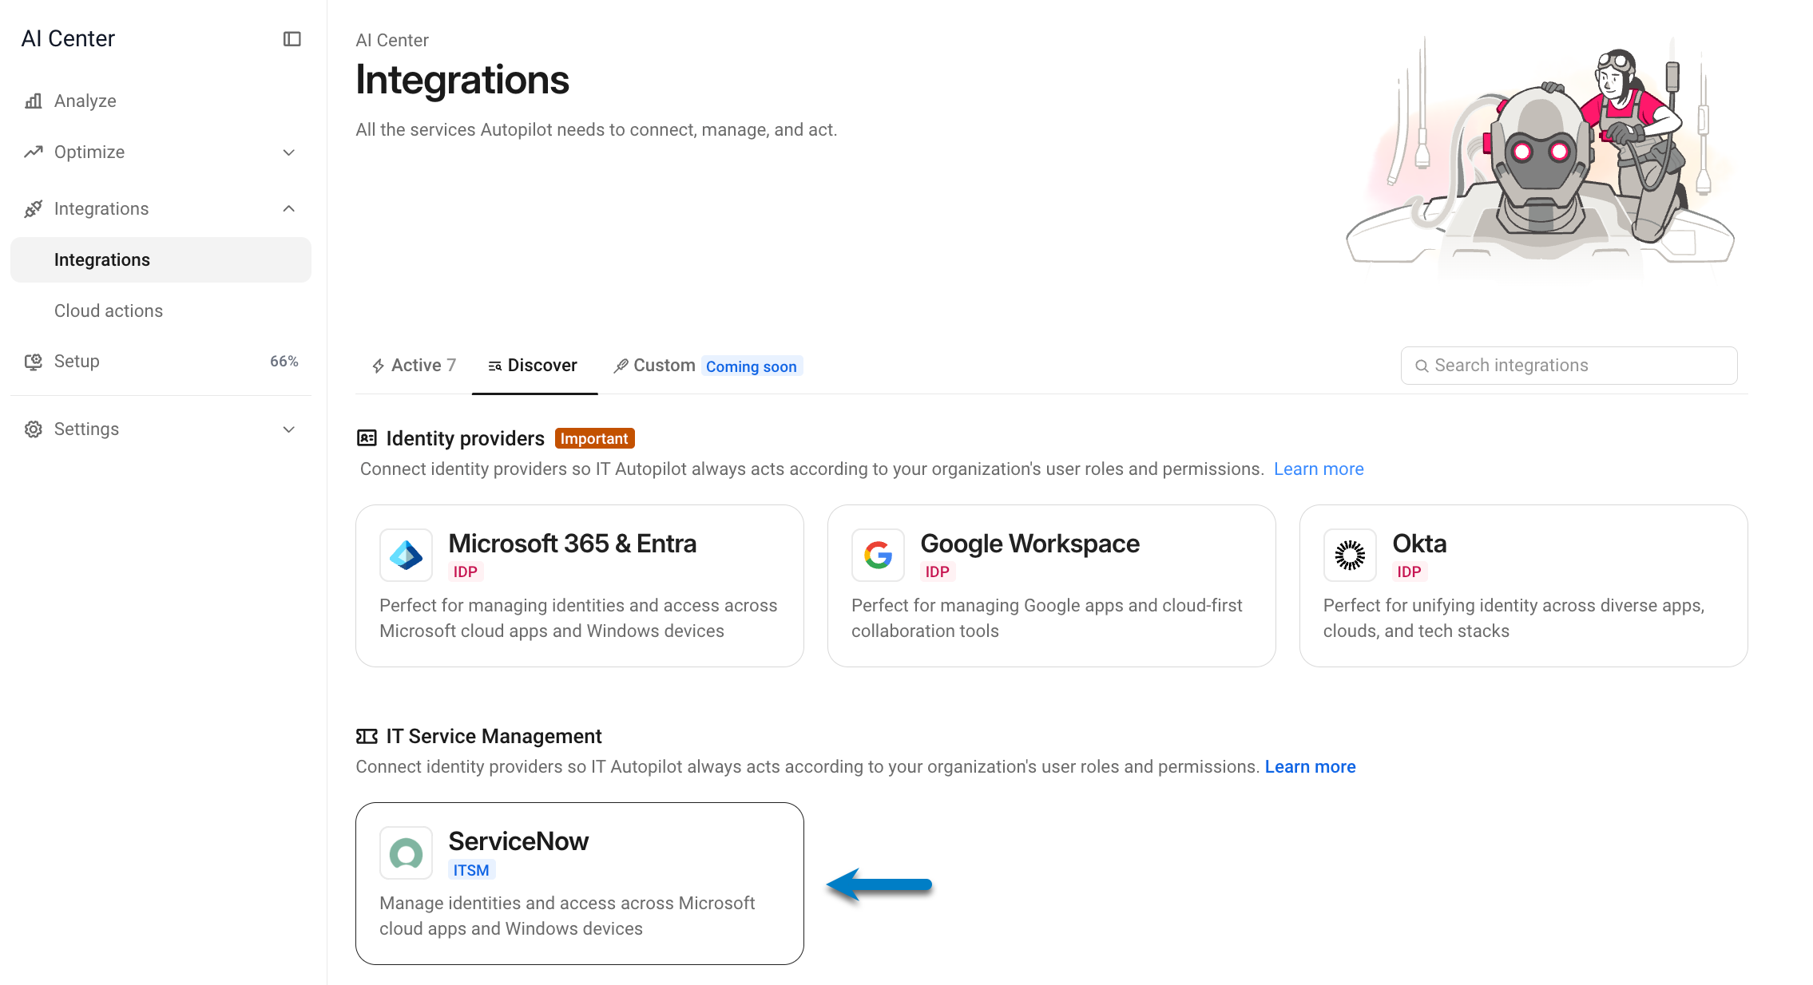Click the Integrations page heading
This screenshot has width=1813, height=985.
coord(462,81)
